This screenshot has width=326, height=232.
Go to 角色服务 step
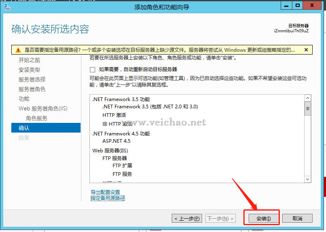tap(36, 118)
